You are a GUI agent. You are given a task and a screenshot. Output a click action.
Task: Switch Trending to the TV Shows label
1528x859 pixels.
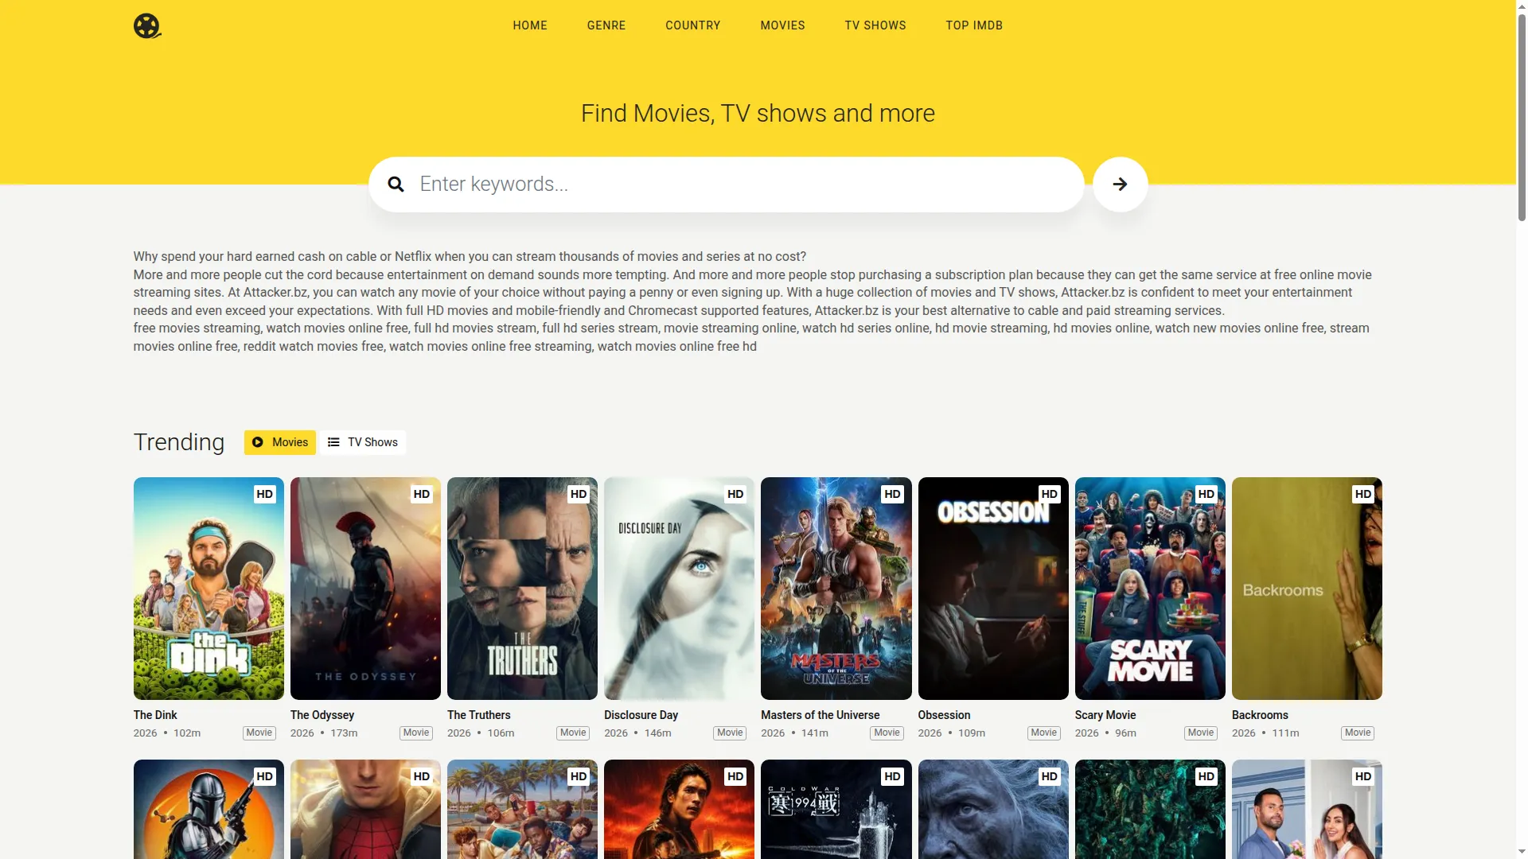coord(372,442)
